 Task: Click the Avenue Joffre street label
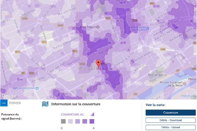pyautogui.click(x=18, y=28)
